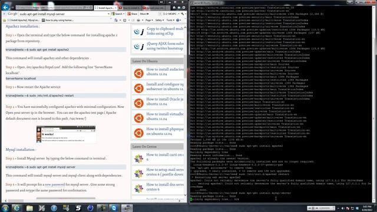Open the Safety menu in command bar
Screen dimensions: 377x212
(x=160, y=21)
